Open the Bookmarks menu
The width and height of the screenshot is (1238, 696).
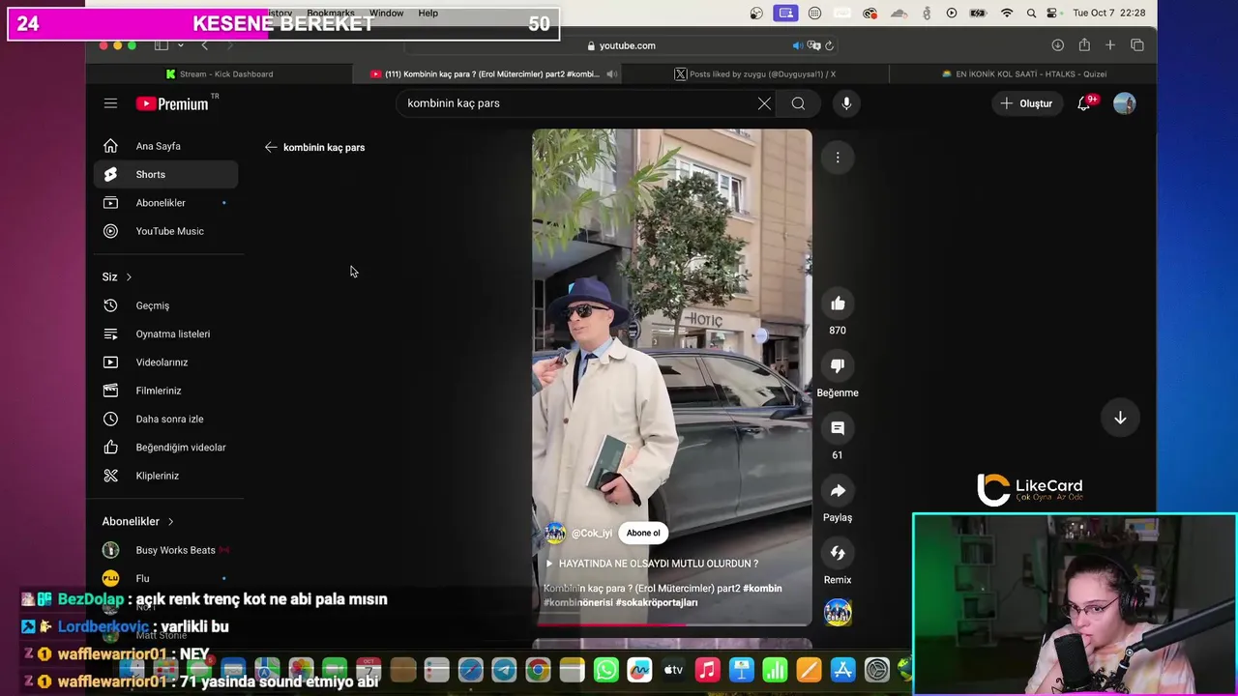[x=331, y=13]
